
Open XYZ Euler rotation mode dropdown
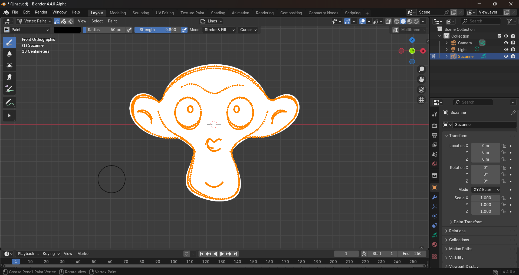coord(486,190)
